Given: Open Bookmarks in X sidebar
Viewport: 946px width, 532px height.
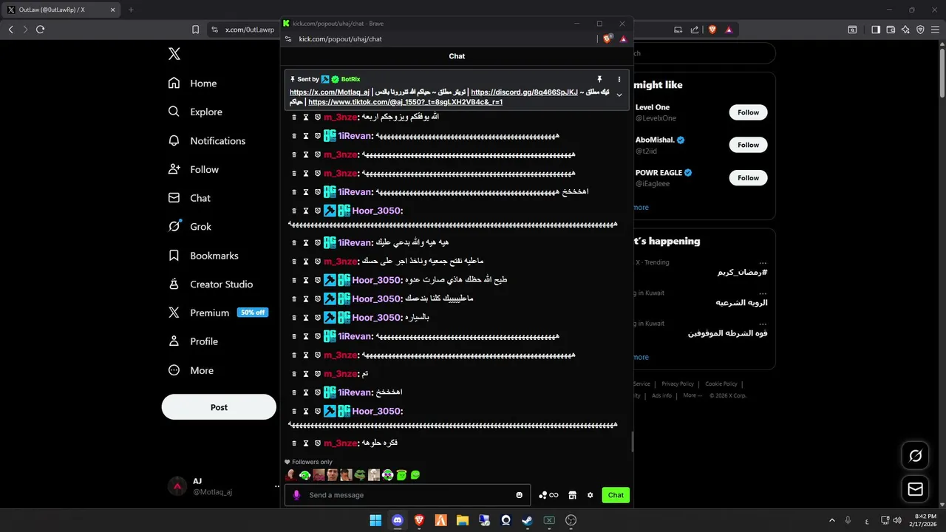Looking at the screenshot, I should click(203, 256).
